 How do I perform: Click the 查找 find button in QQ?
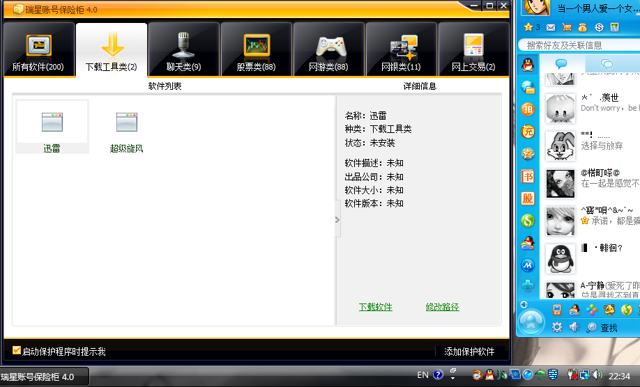click(x=602, y=328)
